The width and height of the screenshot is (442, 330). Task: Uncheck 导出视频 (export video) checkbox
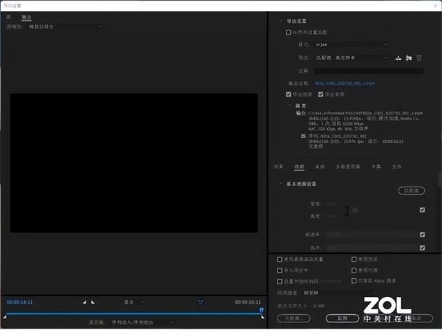(288, 94)
